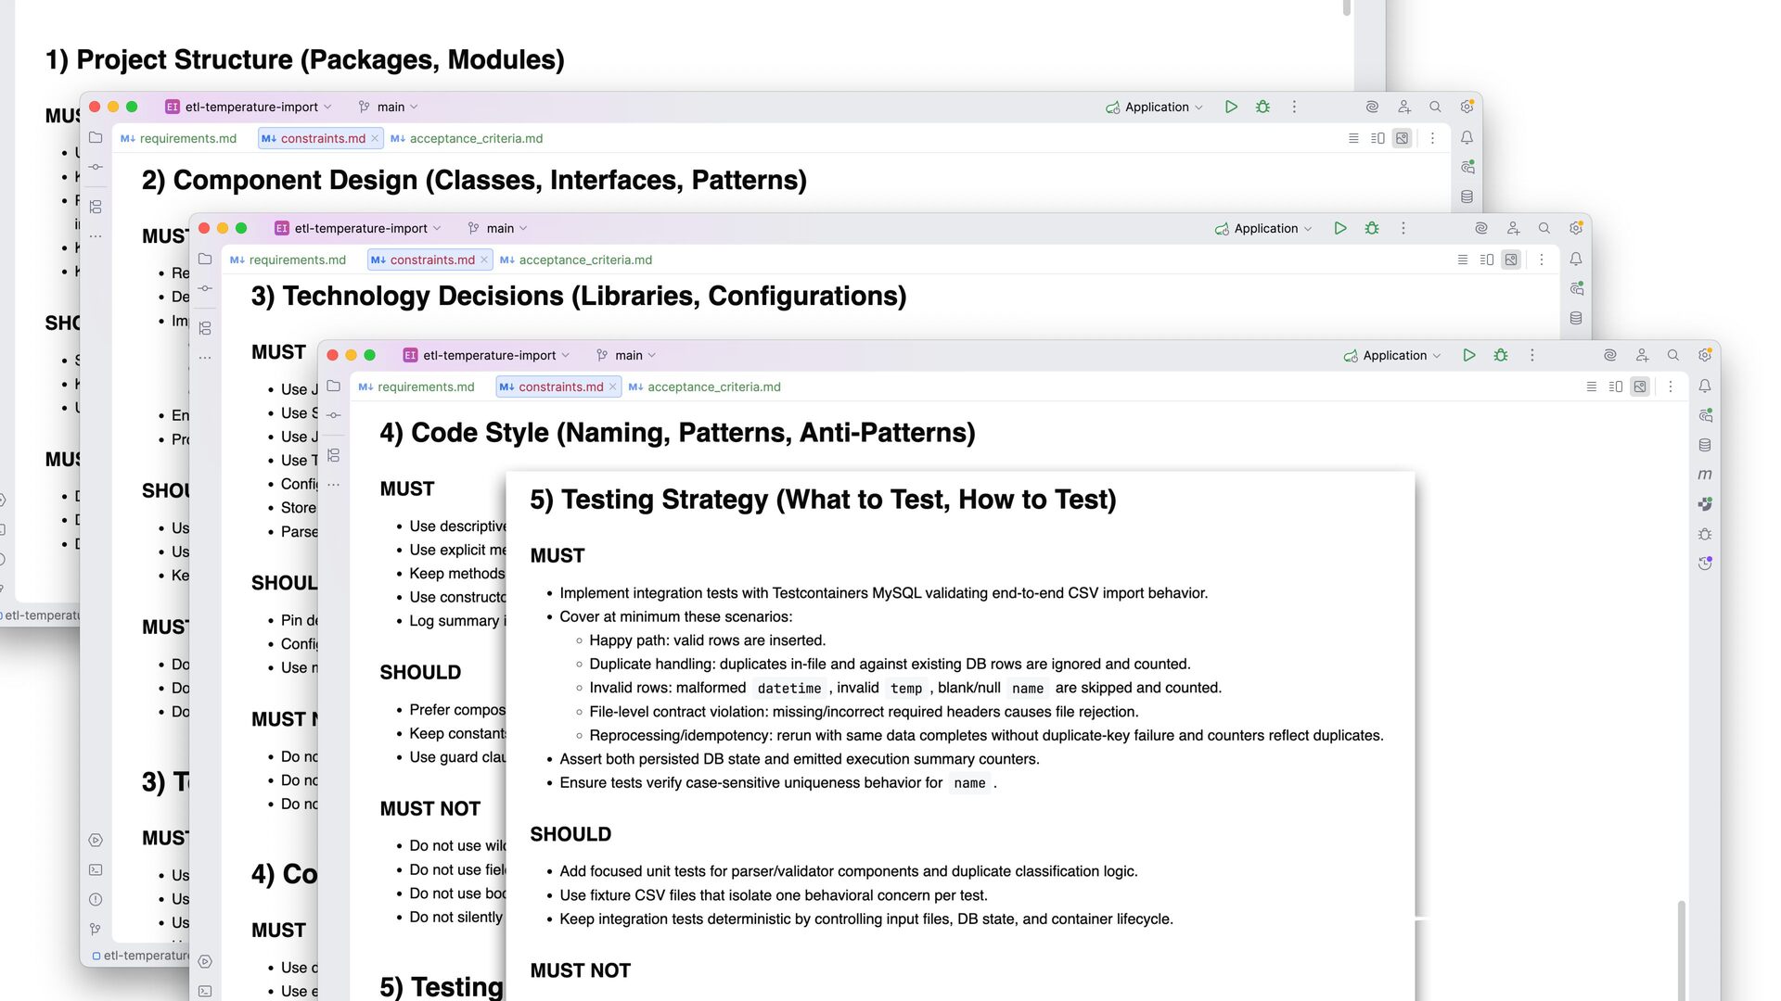The height and width of the screenshot is (1001, 1781).
Task: Switch to acceptance_criteria.md tab in the frontmost window
Action: [713, 386]
